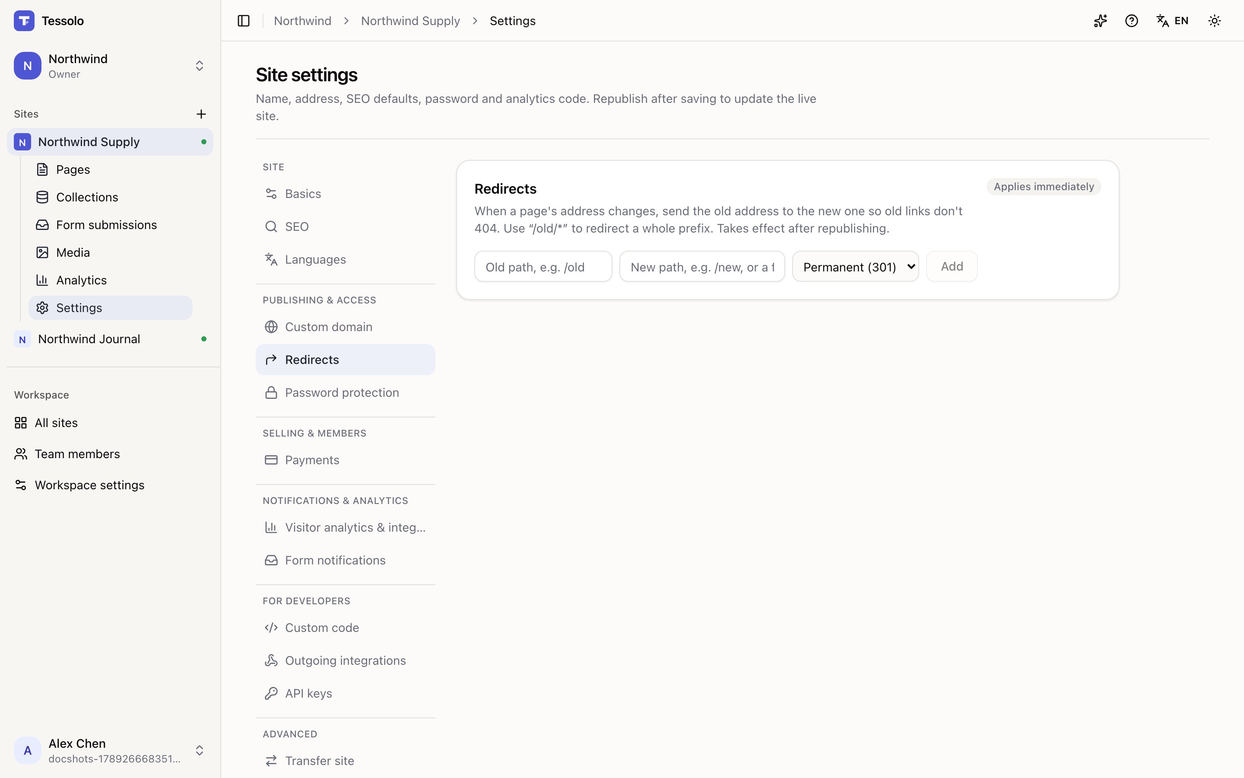The width and height of the screenshot is (1244, 778).
Task: Open Custom code settings
Action: coord(346,628)
